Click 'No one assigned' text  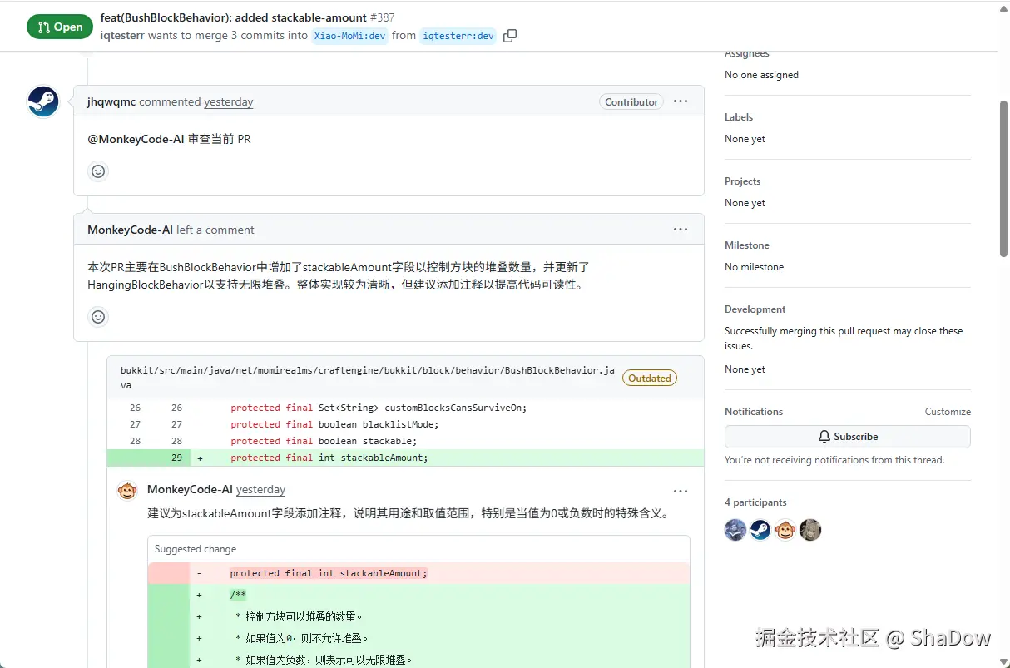point(761,75)
